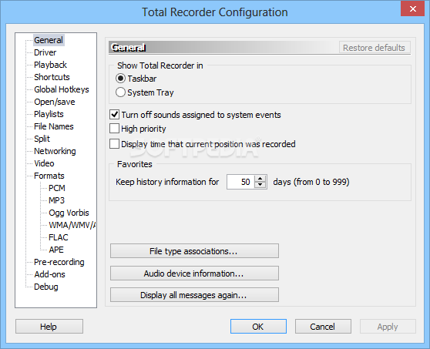Viewport: 430px width, 349px height.
Task: Click the Restore defaults button
Action: pos(375,48)
